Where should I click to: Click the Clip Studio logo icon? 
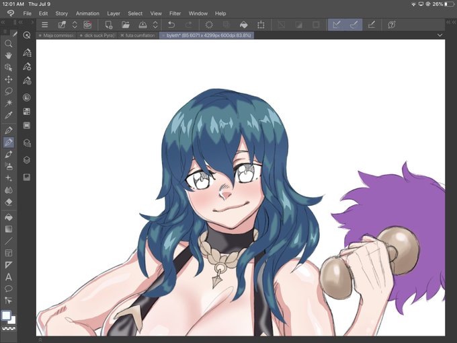click(x=11, y=13)
